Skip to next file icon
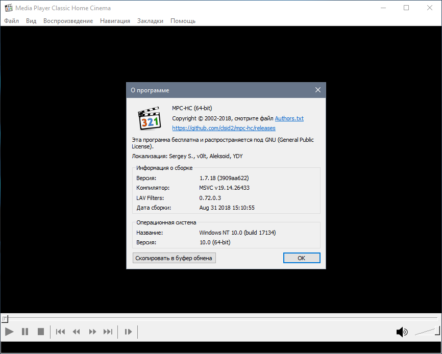Viewport: 442px width, 354px height. pos(108,332)
